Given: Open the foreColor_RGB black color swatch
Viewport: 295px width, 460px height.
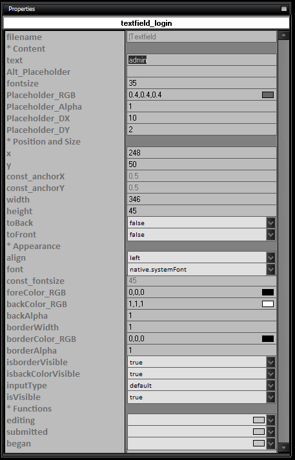Looking at the screenshot, I should pyautogui.click(x=268, y=292).
